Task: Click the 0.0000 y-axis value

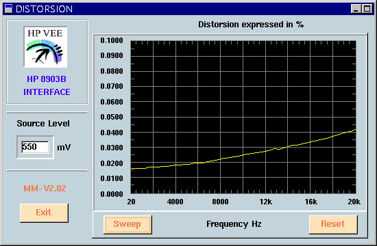Action: click(112, 194)
